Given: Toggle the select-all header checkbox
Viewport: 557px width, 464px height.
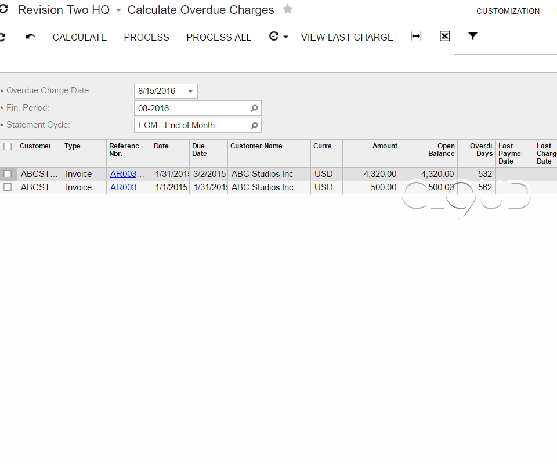Looking at the screenshot, I should click(x=8, y=147).
